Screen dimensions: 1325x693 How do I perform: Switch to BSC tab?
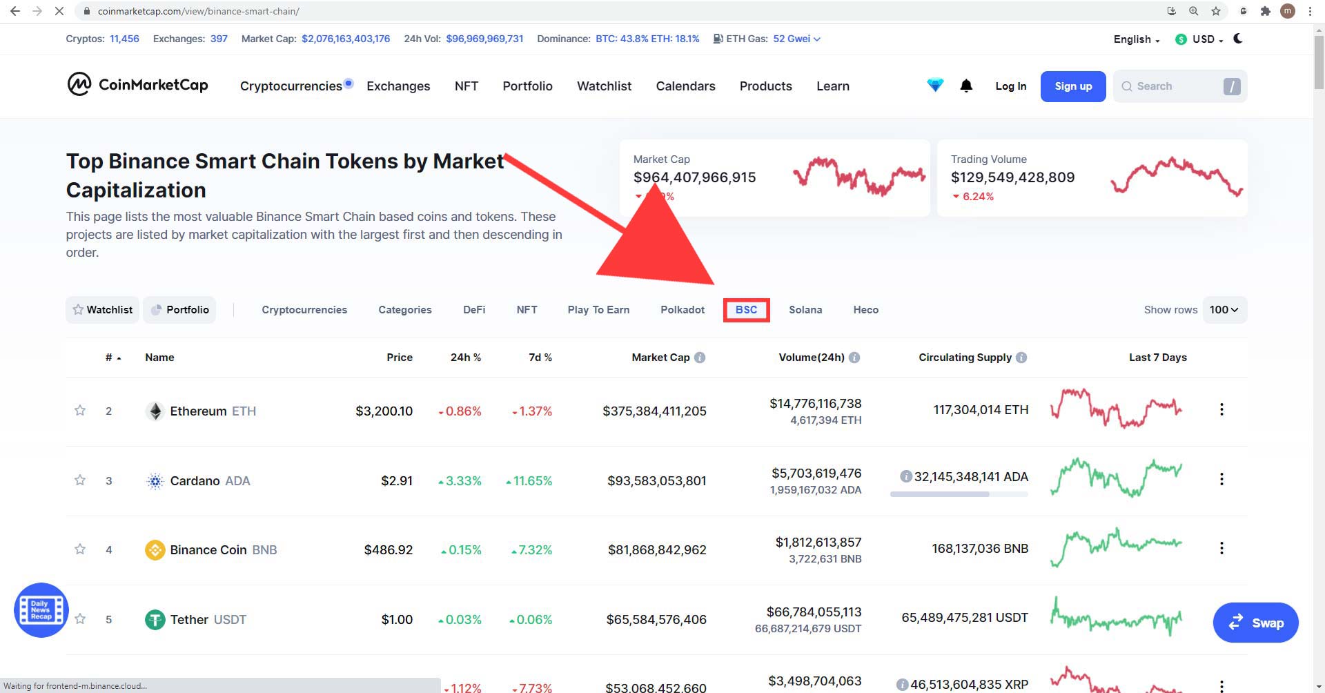pyautogui.click(x=746, y=310)
